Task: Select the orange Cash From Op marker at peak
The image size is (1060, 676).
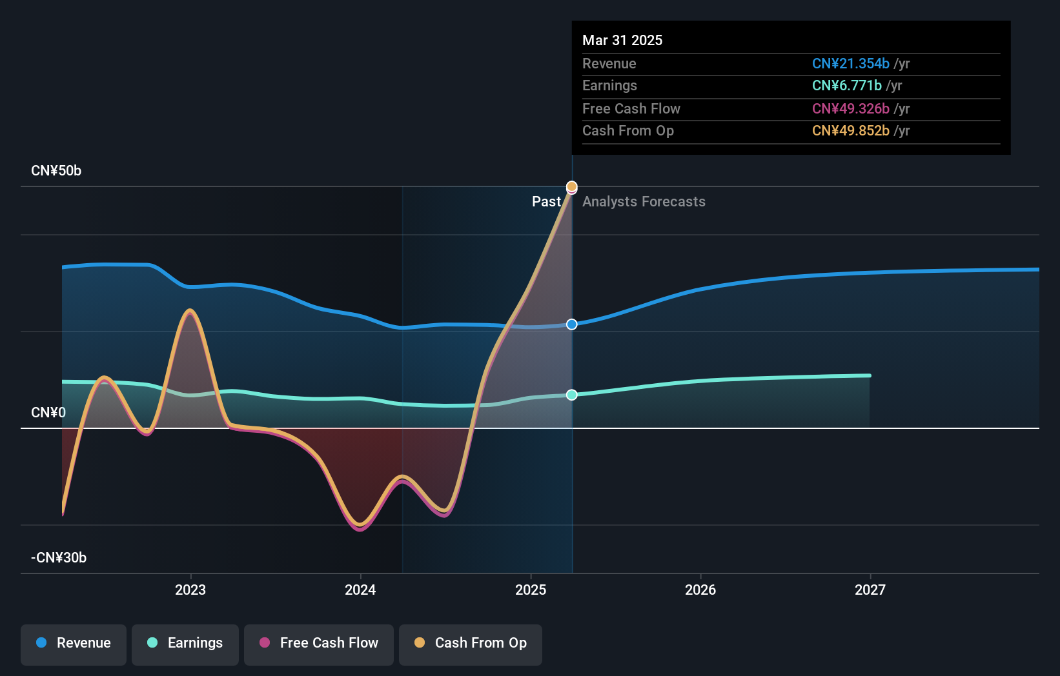Action: (x=571, y=186)
